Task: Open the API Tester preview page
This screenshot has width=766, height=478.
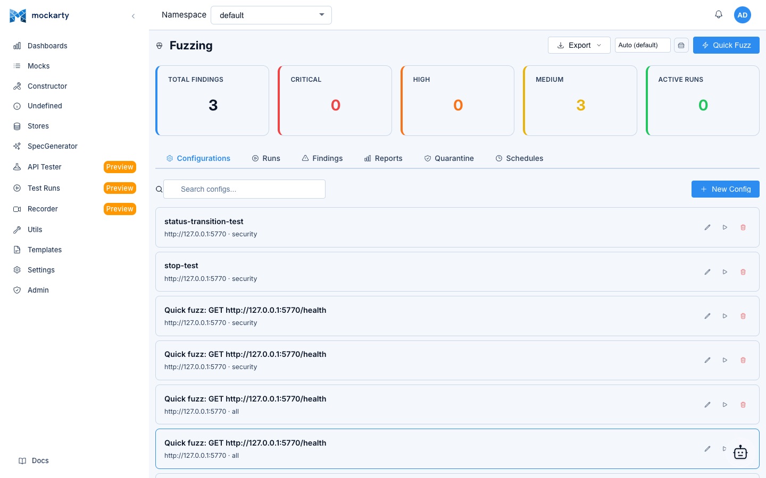Action: (x=45, y=167)
